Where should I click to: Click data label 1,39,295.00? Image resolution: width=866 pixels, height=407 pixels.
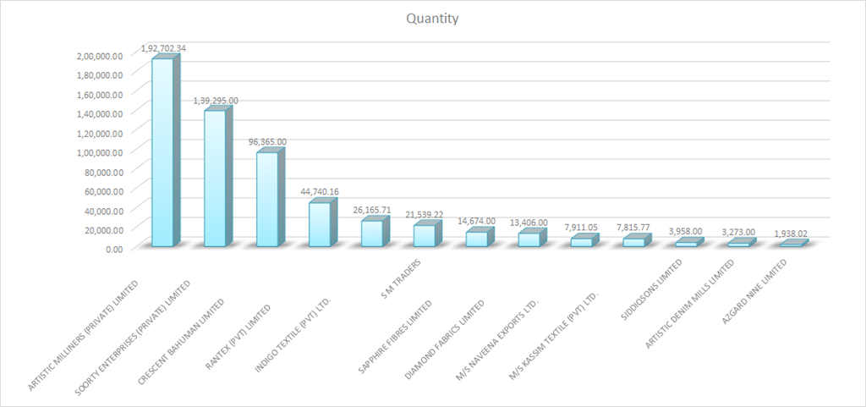pos(216,101)
